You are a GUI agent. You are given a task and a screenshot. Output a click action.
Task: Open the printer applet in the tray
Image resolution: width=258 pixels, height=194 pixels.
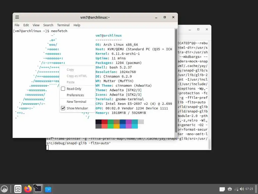[x=230, y=189]
